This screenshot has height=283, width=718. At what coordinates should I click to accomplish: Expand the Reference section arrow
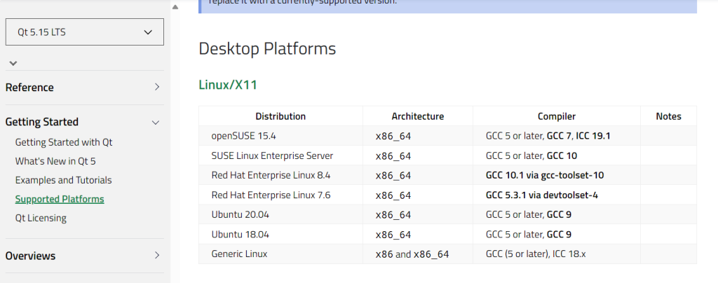coord(156,88)
